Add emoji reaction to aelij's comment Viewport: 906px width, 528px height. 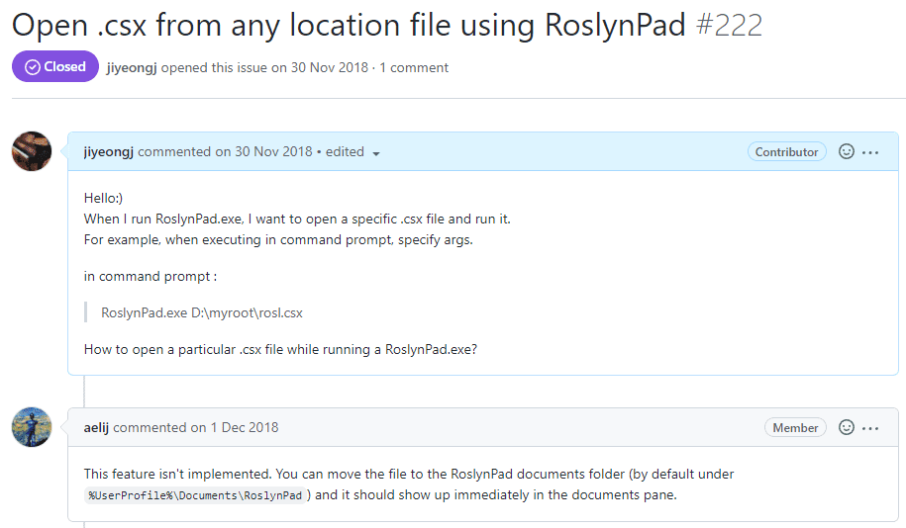(x=846, y=427)
